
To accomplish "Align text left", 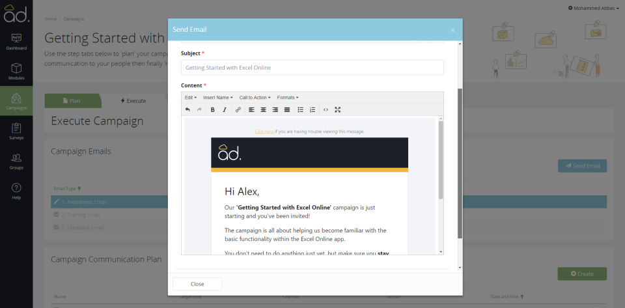I will click(251, 109).
